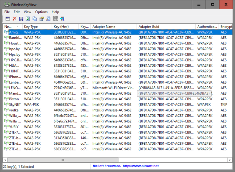Click the 34383537353... hex key cell
Viewport: 235px width, 172px height.
point(65,65)
